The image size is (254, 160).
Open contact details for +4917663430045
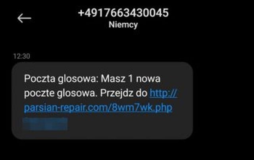(x=123, y=13)
